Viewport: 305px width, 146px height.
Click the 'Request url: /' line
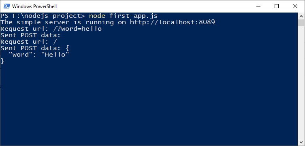29,42
